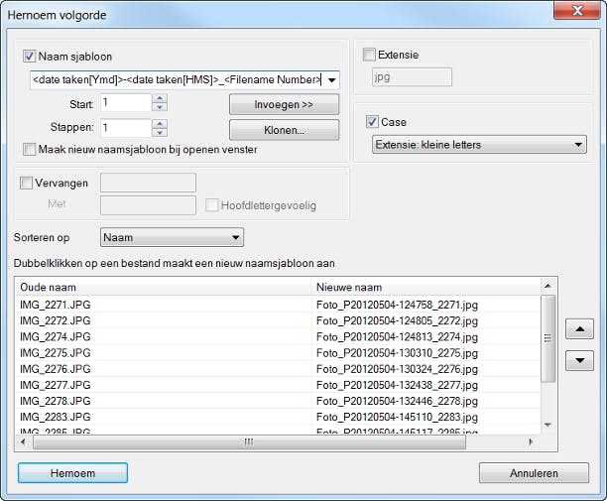Select row IMG_2272.JPG
Image resolution: width=607 pixels, height=501 pixels.
pos(55,321)
